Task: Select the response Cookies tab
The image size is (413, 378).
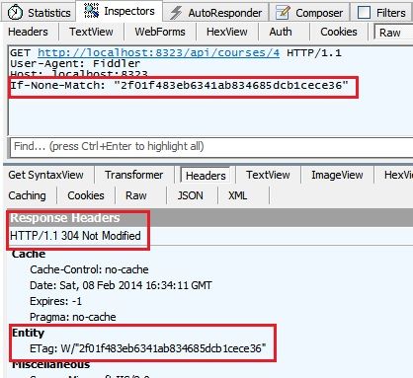Action: 86,195
